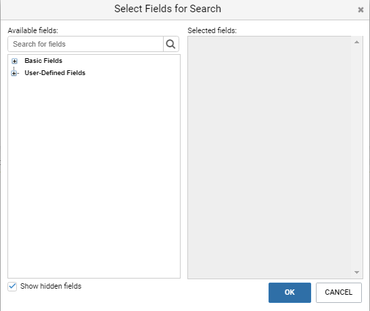Click the Selected fields heading
The height and width of the screenshot is (311, 370).
coord(212,30)
